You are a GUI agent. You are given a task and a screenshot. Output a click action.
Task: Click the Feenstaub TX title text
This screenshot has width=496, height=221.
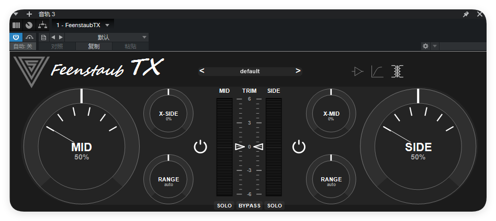coord(108,68)
